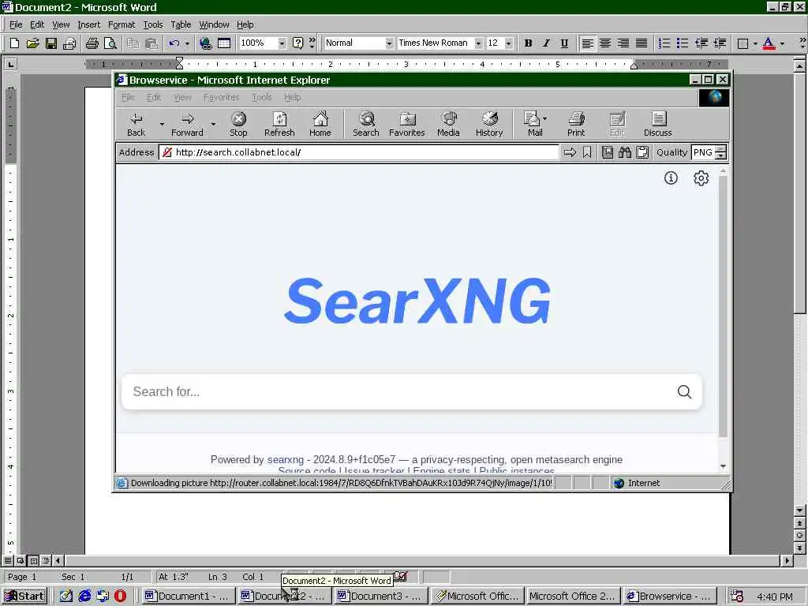Switch to Document1 on the taskbar
808x606 pixels.
pos(188,596)
